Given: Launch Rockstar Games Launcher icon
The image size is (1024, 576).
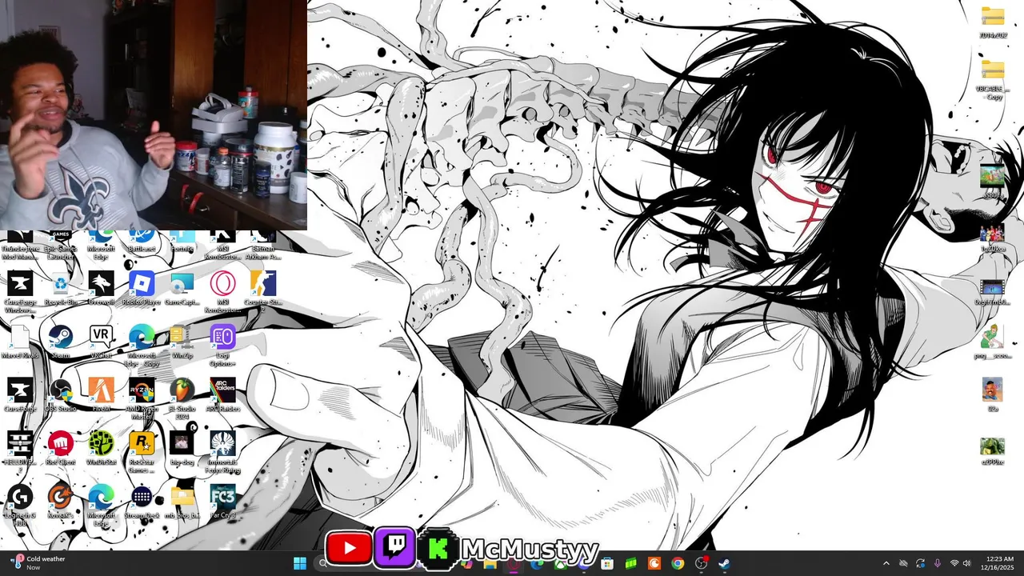Looking at the screenshot, I should point(142,451).
